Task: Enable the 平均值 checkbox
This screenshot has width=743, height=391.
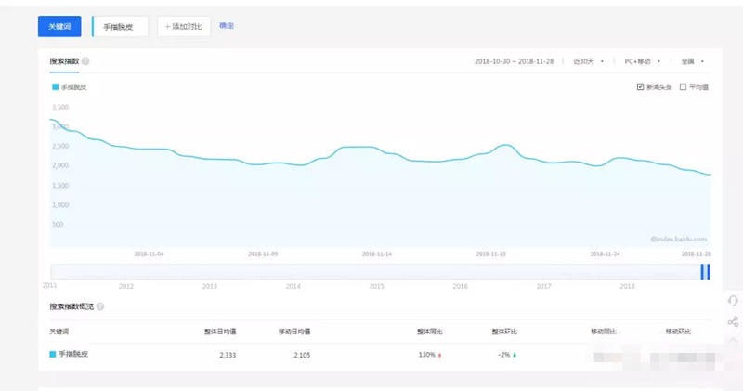Action: [683, 86]
